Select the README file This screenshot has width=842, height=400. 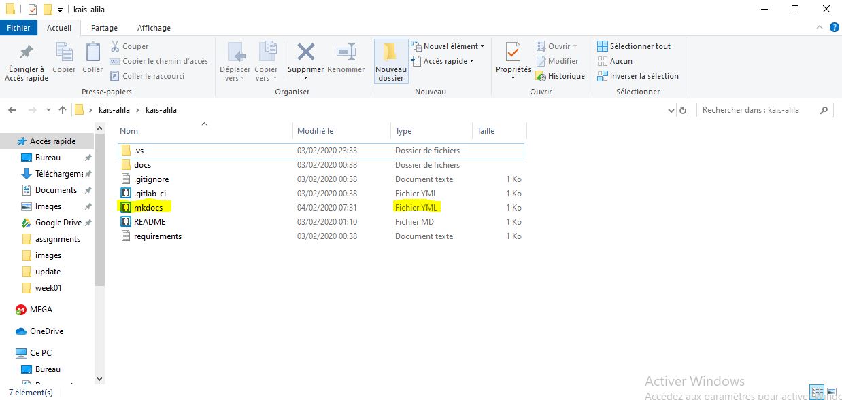point(321,222)
